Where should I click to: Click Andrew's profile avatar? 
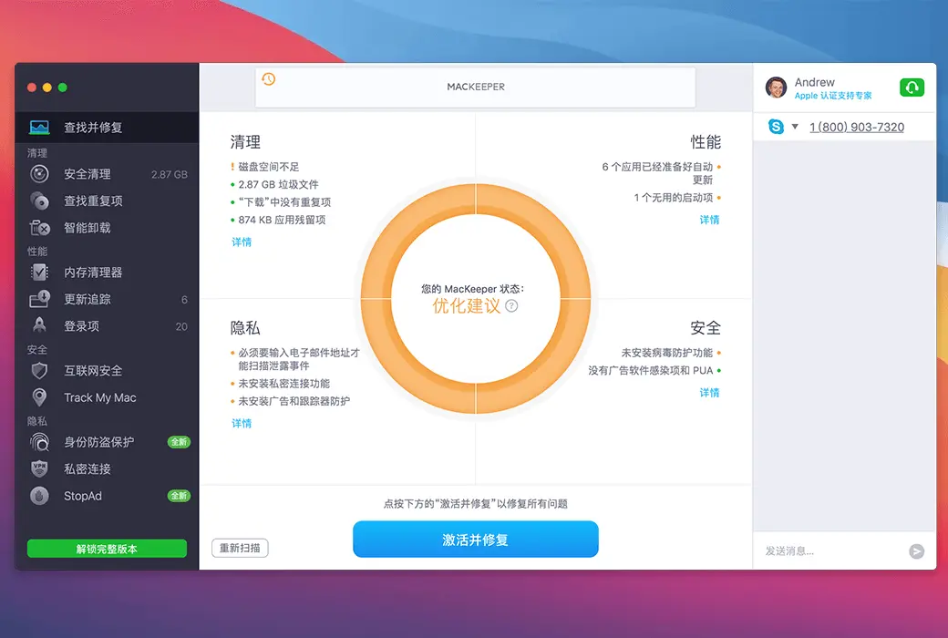pos(777,87)
